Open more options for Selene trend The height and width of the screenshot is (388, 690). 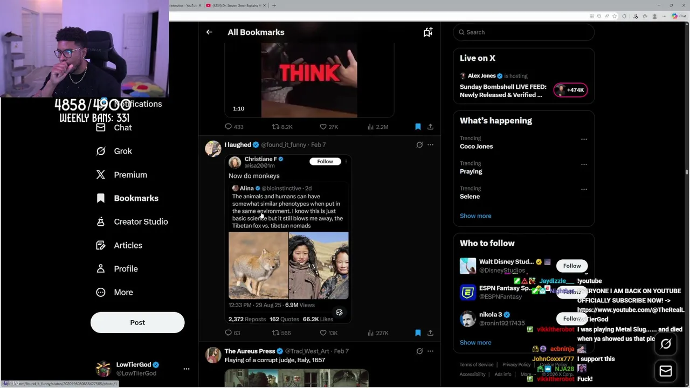pos(584,189)
